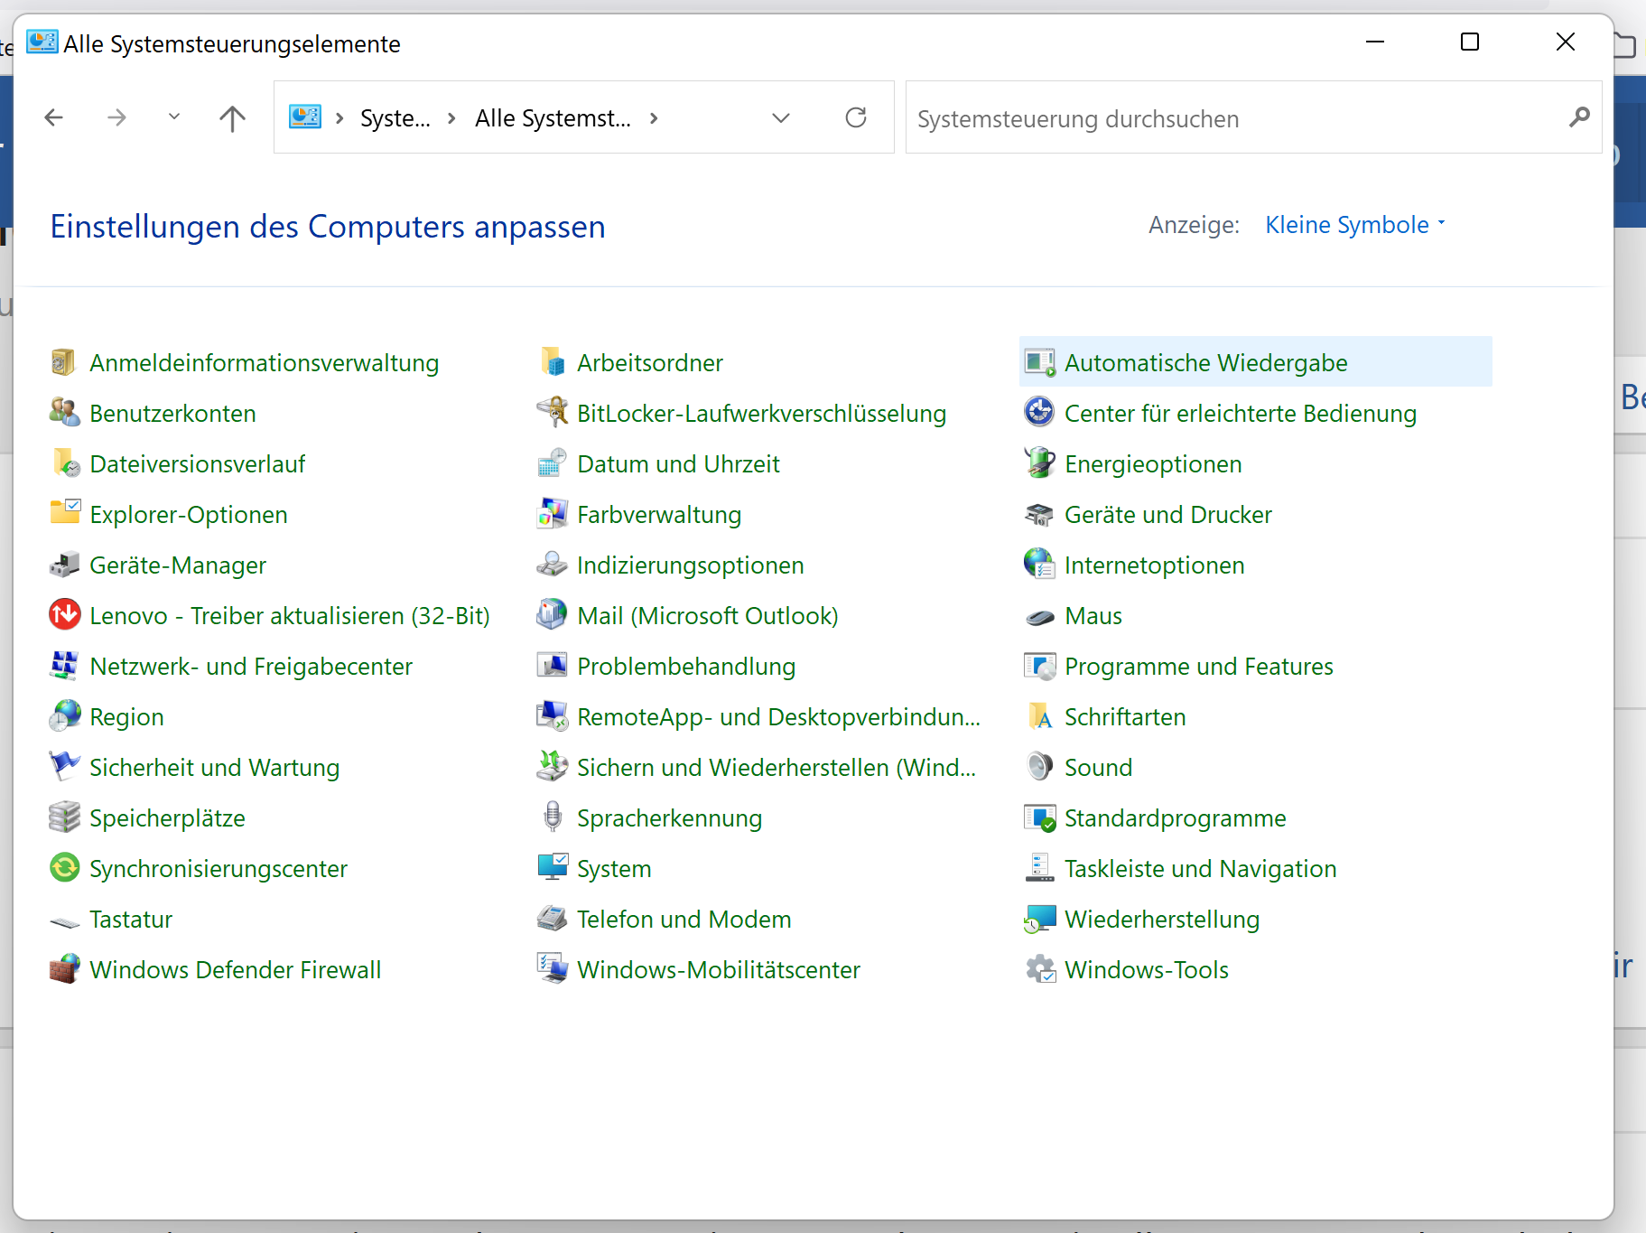This screenshot has height=1233, width=1646.
Task: Click the BitLocker key icon
Action: pyautogui.click(x=552, y=413)
